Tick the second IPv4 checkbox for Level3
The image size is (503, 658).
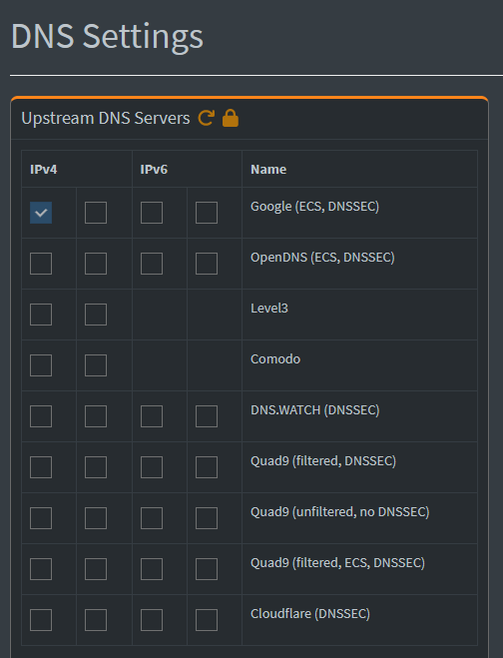(x=96, y=315)
